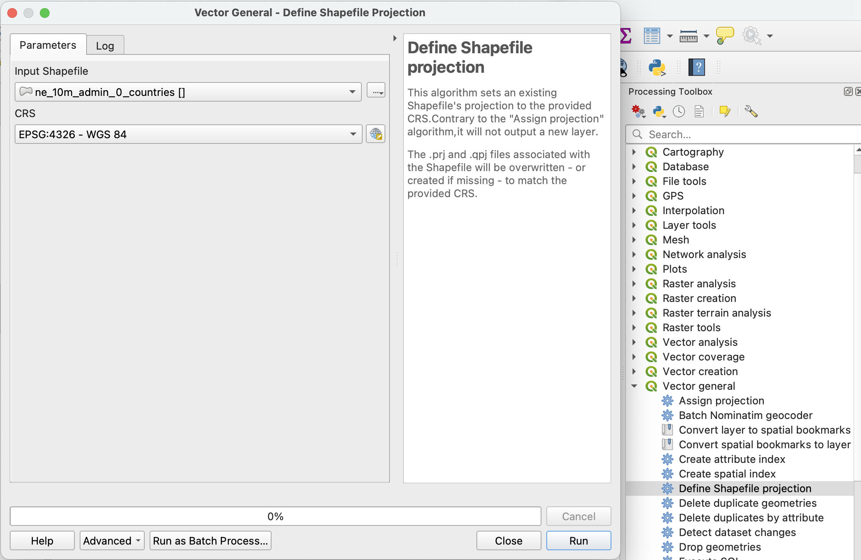Open Processing options wrench icon

tap(751, 111)
